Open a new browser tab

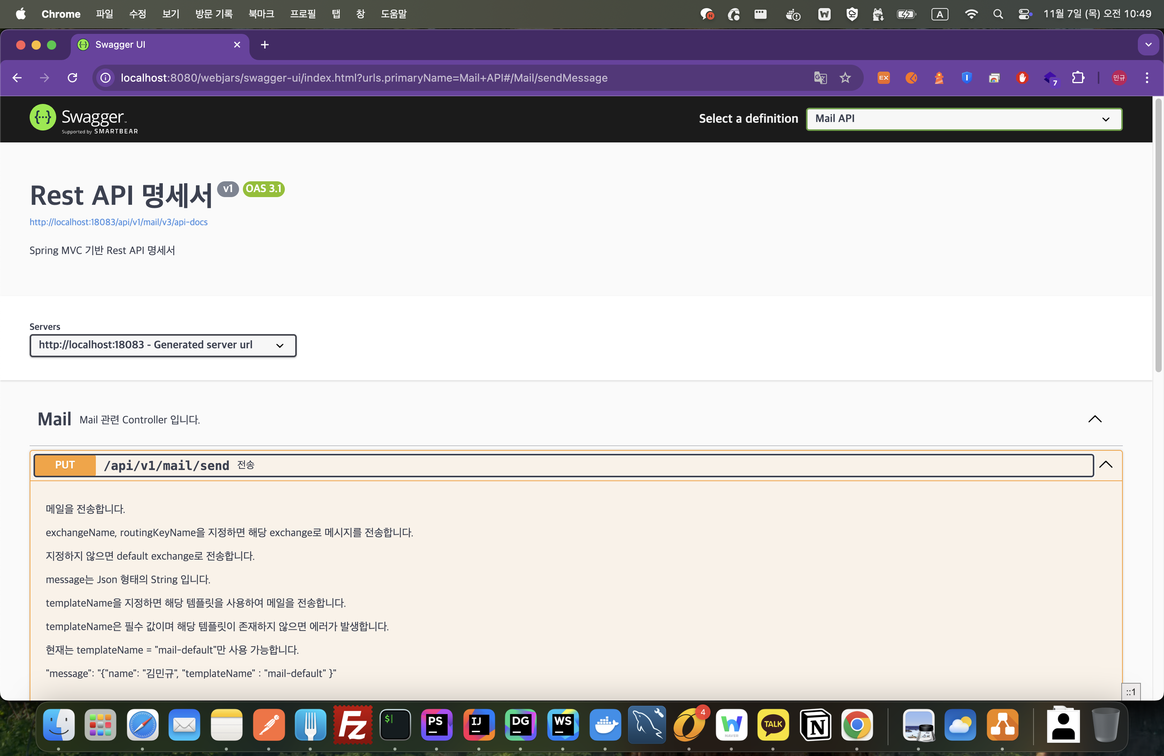[x=264, y=45]
